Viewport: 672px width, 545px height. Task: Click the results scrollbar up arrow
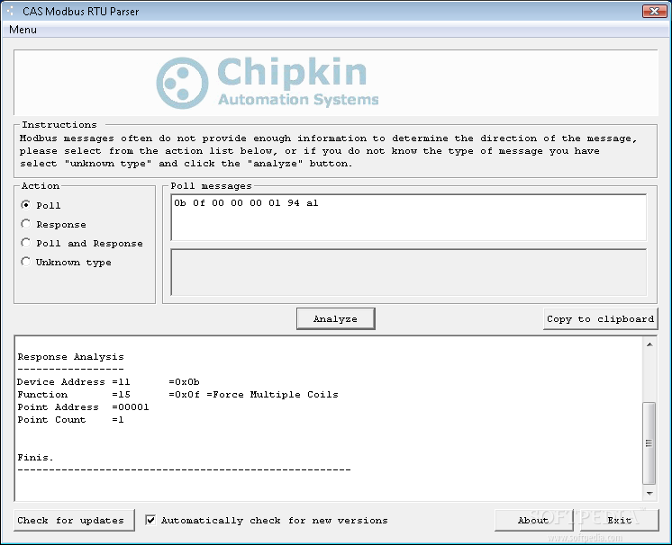click(x=649, y=344)
